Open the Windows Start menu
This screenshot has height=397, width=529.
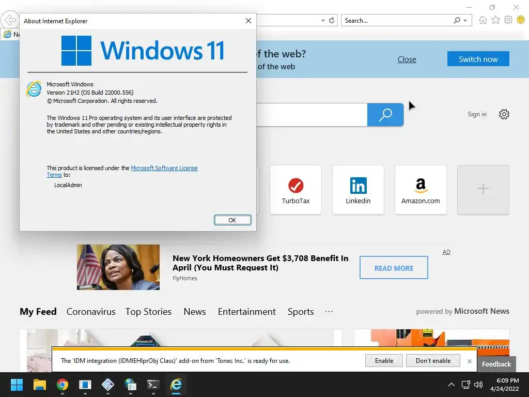[x=17, y=385]
